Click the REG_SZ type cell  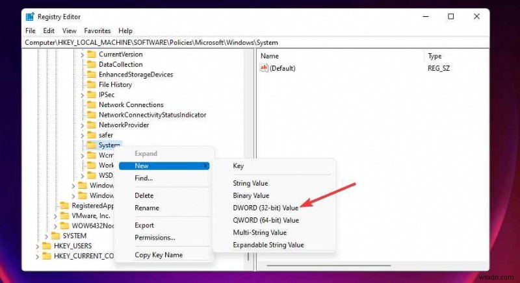[438, 69]
